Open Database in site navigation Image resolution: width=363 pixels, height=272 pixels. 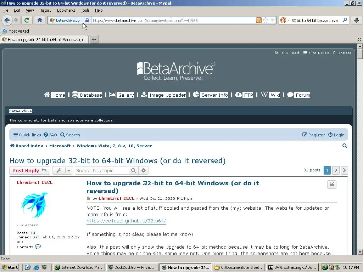(87, 95)
